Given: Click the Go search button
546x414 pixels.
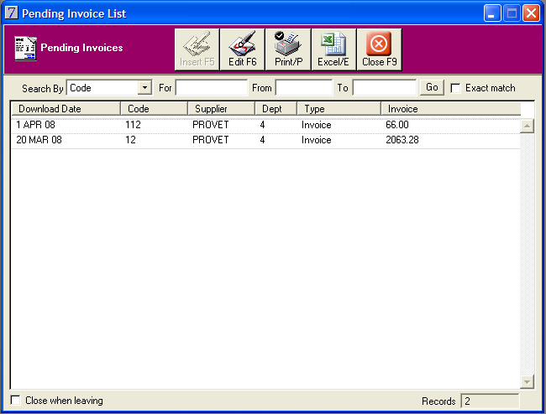Looking at the screenshot, I should click(432, 87).
